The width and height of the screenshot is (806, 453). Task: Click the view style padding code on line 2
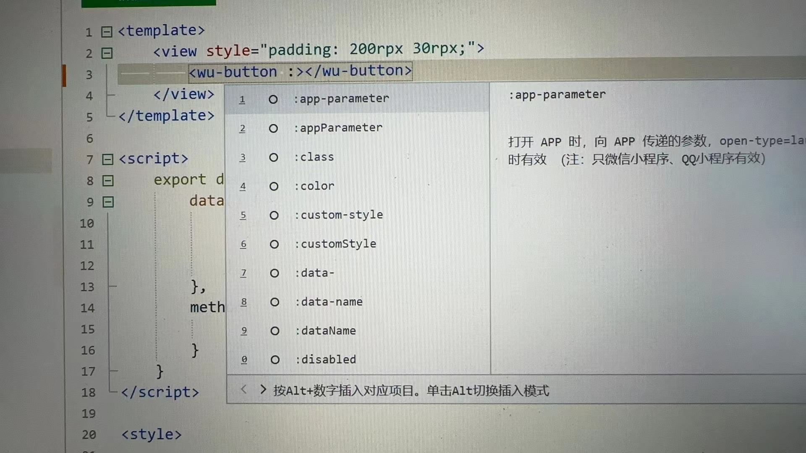[319, 50]
